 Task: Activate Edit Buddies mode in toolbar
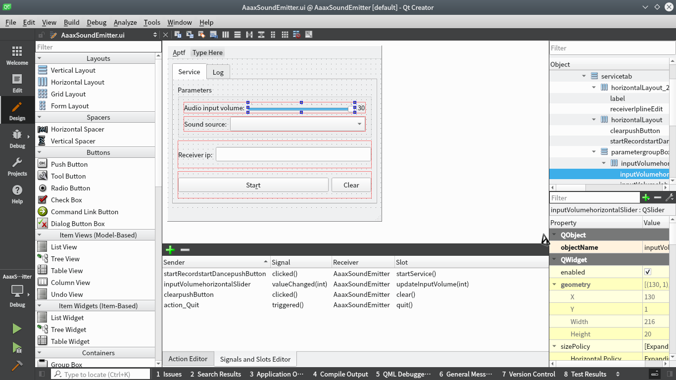[201, 35]
